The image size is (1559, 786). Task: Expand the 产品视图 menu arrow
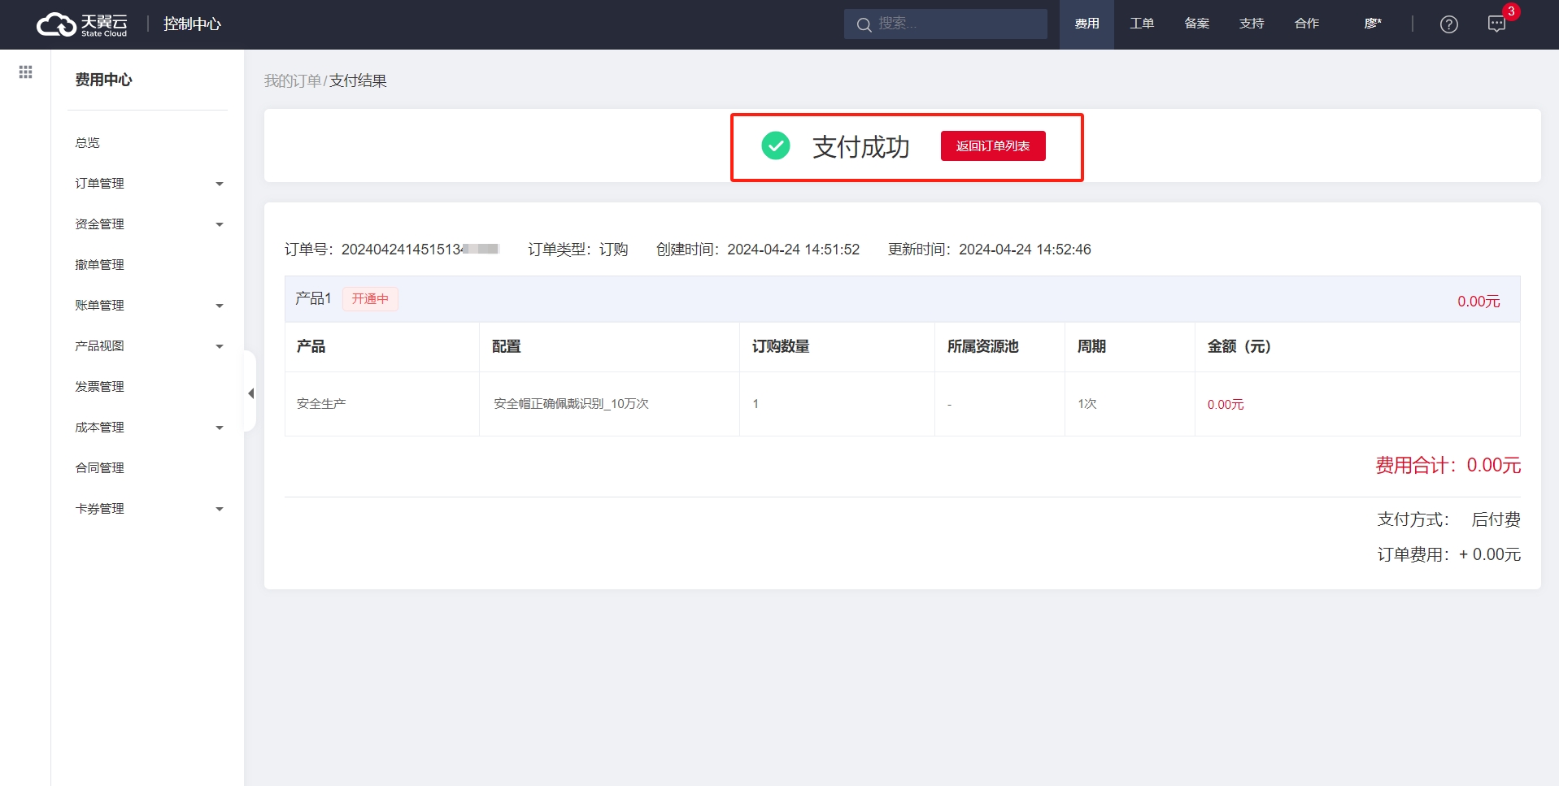[219, 346]
